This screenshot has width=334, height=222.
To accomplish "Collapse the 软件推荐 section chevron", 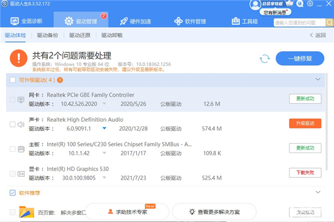I will (x=318, y=192).
